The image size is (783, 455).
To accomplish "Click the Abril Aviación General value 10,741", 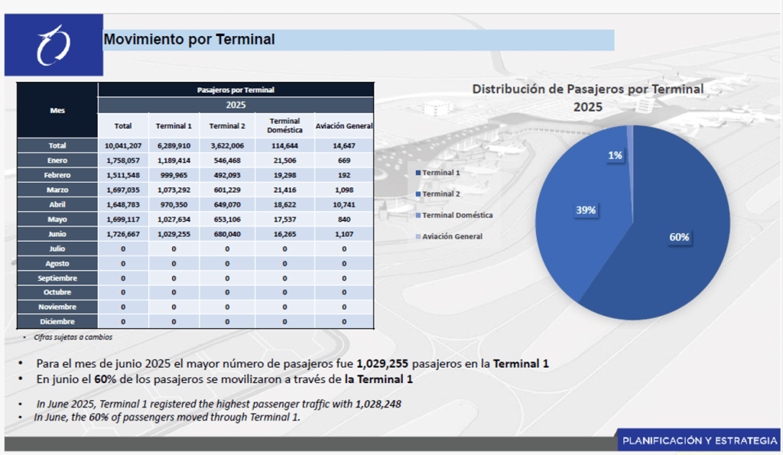I will point(344,204).
